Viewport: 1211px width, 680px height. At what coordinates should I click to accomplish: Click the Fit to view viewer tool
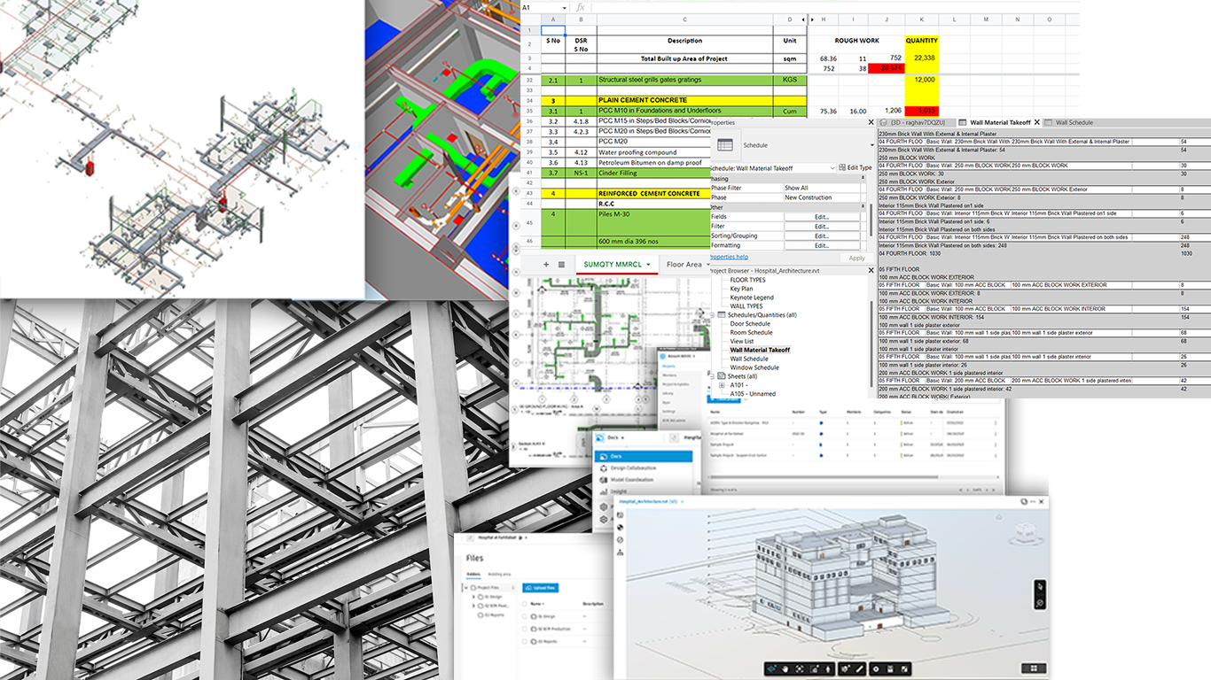point(800,668)
